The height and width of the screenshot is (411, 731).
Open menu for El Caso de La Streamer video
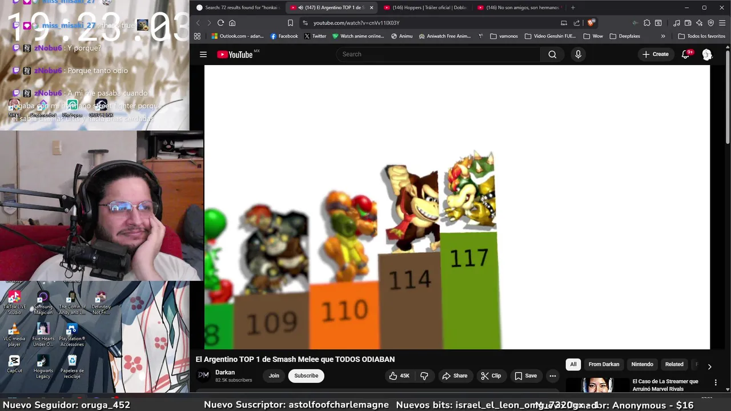click(716, 382)
